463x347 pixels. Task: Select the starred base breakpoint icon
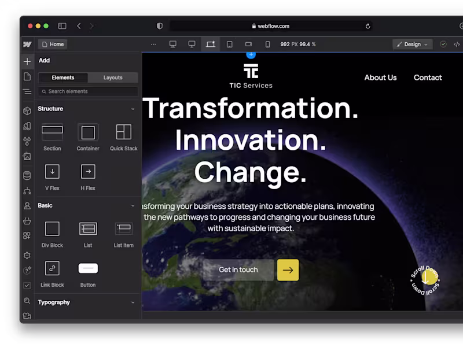tap(211, 45)
